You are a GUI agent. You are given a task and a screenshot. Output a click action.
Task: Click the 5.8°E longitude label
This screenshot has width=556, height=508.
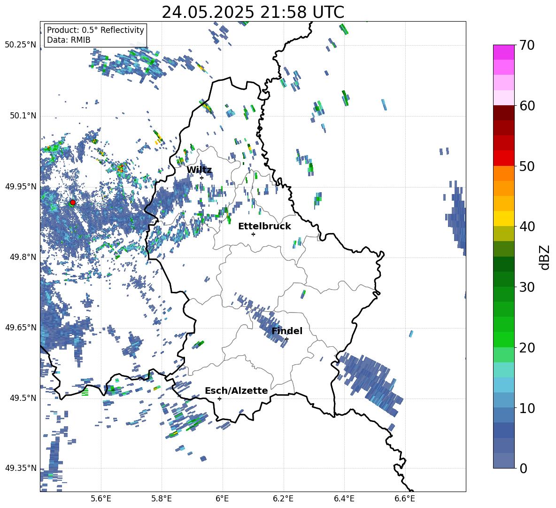click(x=162, y=499)
